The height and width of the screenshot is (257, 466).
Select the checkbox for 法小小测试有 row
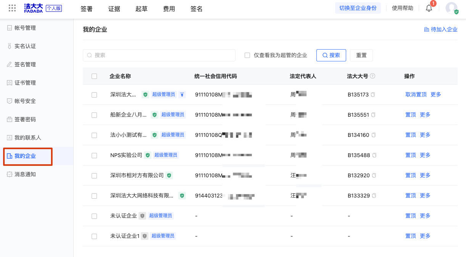(x=94, y=135)
